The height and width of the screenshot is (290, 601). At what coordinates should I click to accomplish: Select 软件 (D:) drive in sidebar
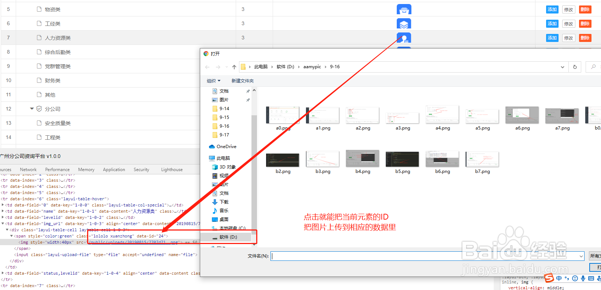pyautogui.click(x=224, y=237)
